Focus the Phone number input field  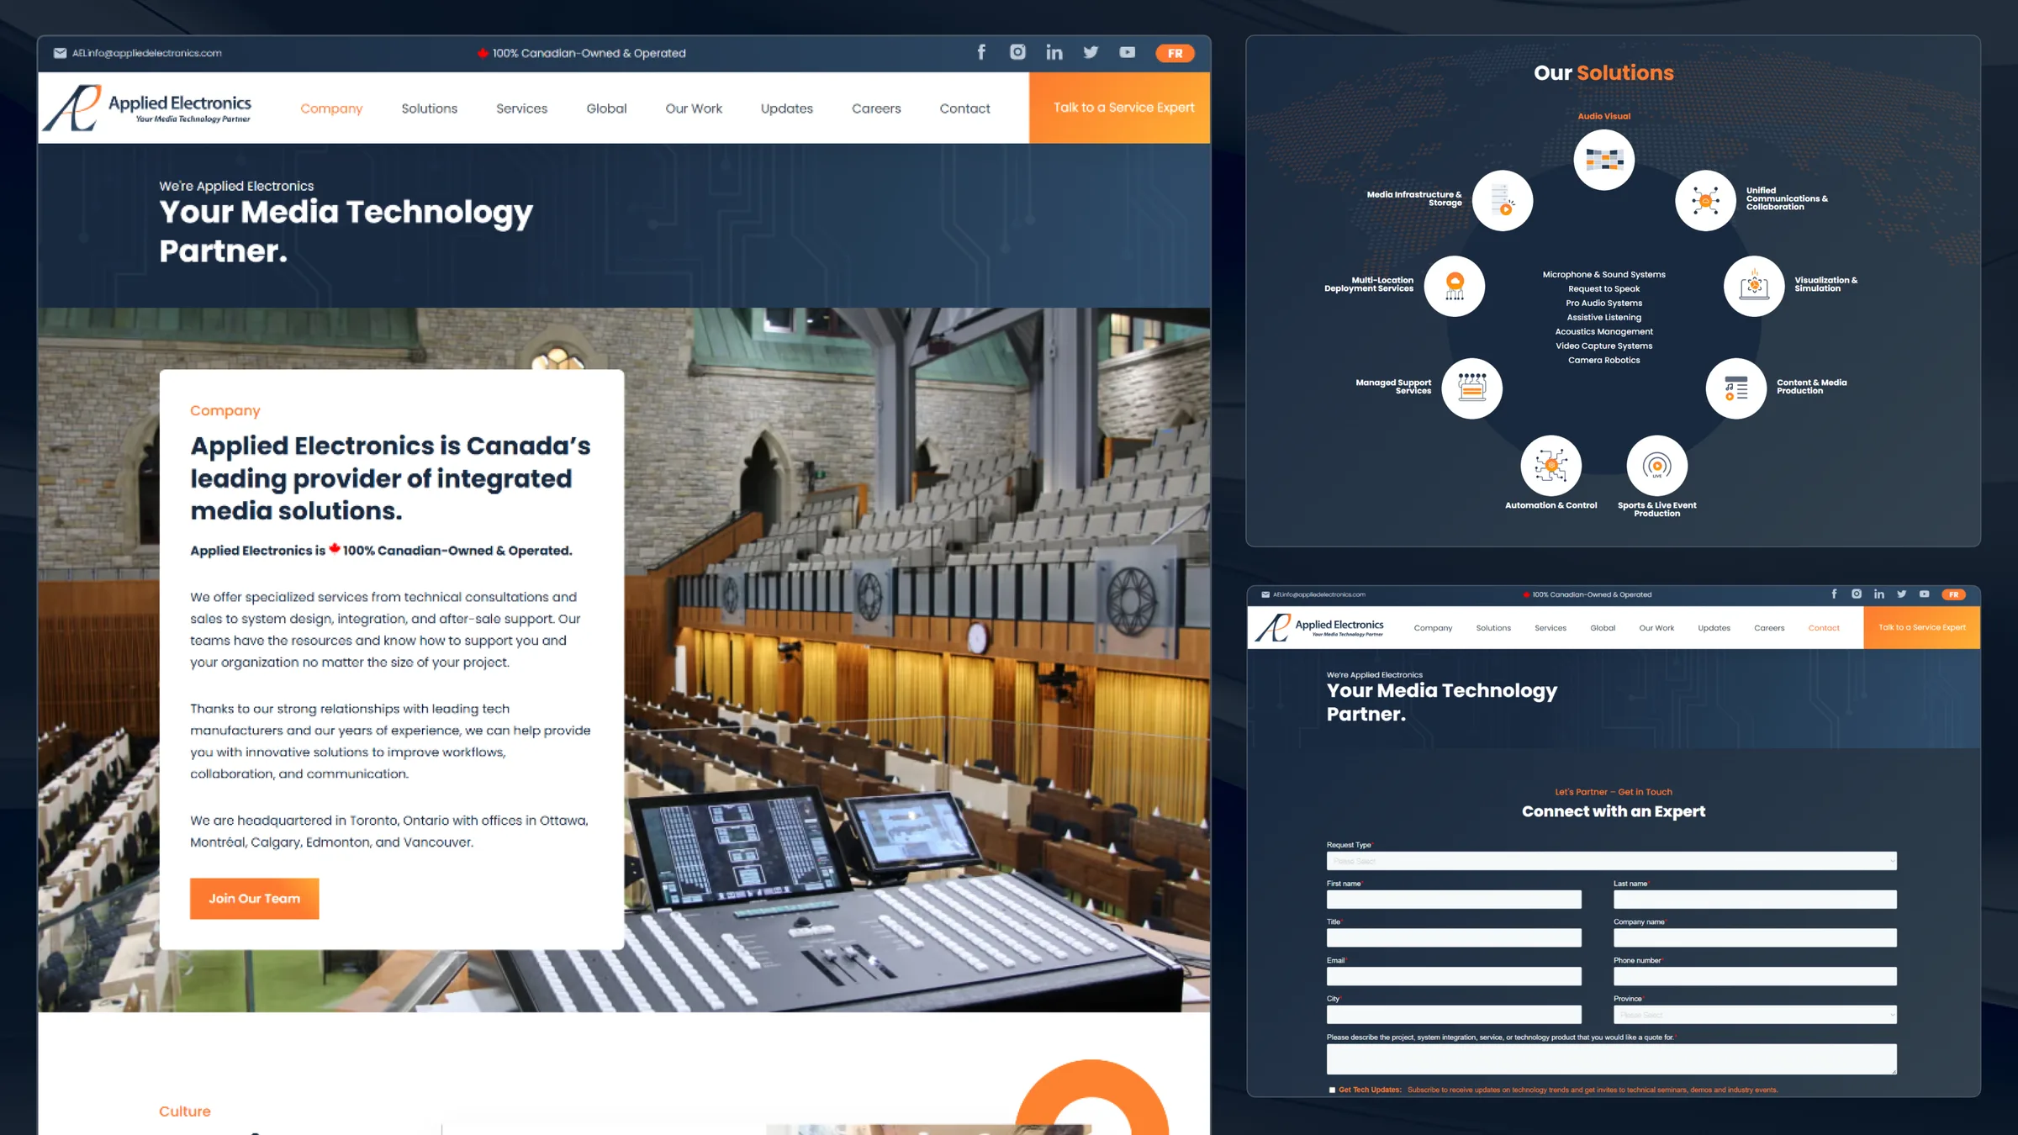1755,976
